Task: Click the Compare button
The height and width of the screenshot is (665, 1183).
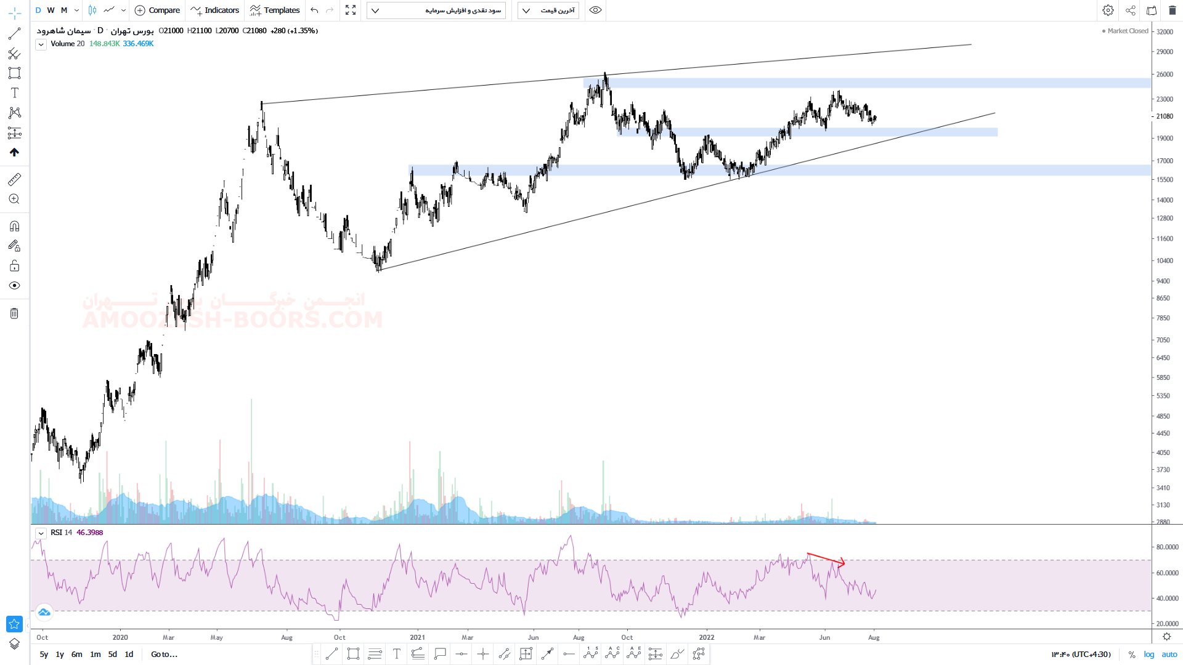Action: pos(157,10)
